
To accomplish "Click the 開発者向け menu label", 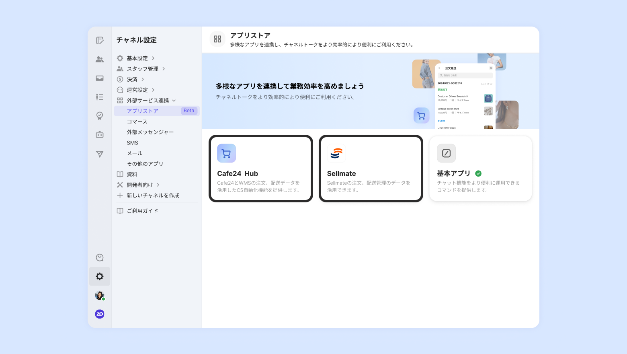I will [x=140, y=185].
